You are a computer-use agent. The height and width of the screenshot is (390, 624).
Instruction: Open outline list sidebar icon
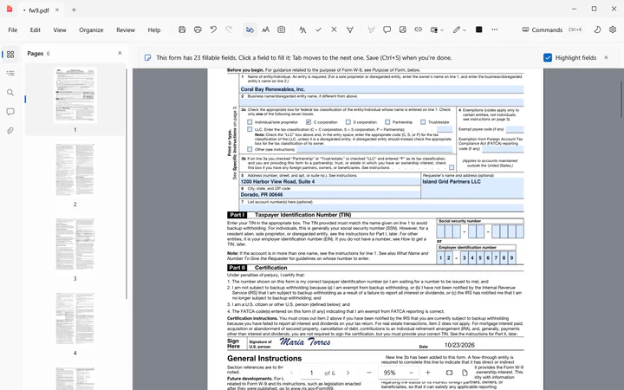tap(10, 73)
